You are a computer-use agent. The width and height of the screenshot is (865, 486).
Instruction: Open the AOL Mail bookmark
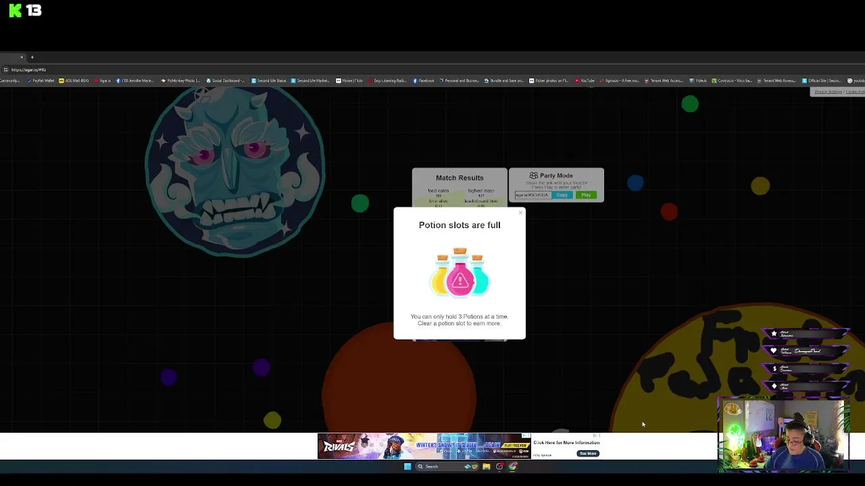pyautogui.click(x=74, y=81)
